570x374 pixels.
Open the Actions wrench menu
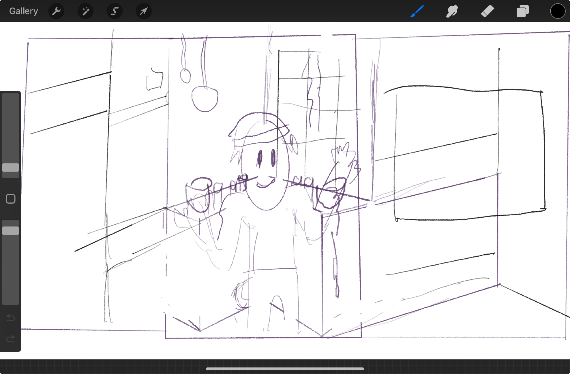tap(56, 11)
